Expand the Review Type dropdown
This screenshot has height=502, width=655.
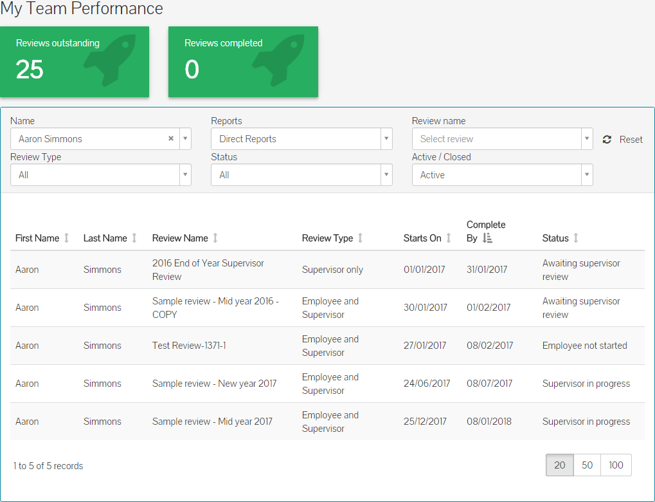pos(100,175)
